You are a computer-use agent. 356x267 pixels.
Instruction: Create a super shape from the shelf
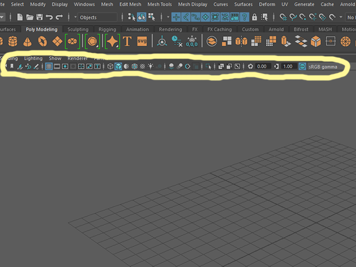(112, 41)
